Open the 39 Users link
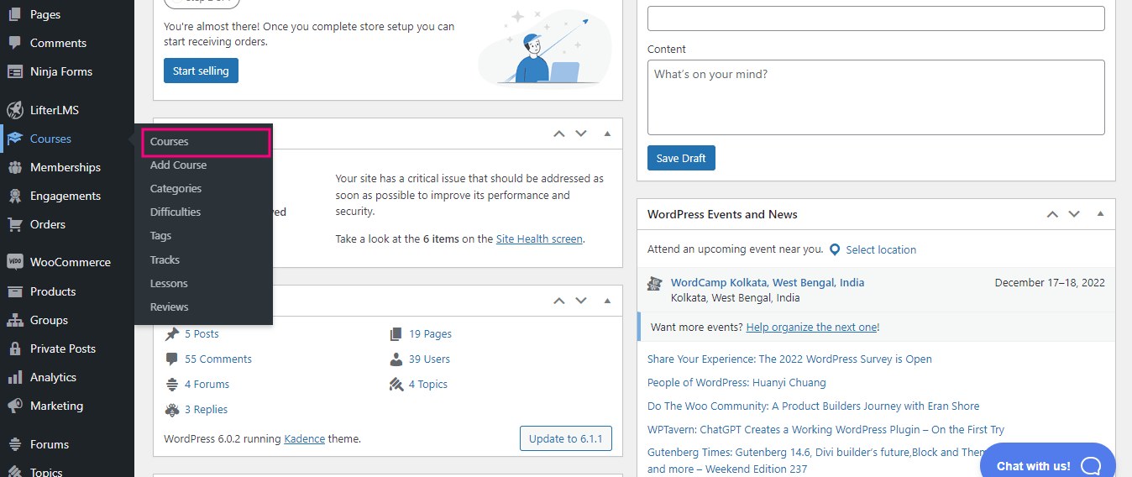1132x477 pixels. coord(429,359)
